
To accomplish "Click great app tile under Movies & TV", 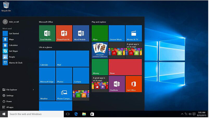I will (134, 50).
